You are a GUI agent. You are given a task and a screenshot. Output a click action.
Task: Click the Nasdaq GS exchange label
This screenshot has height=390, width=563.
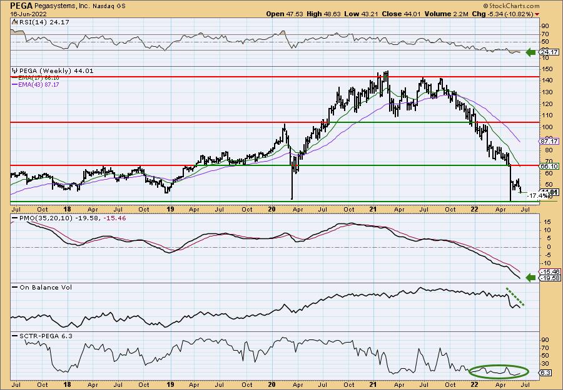coord(109,6)
